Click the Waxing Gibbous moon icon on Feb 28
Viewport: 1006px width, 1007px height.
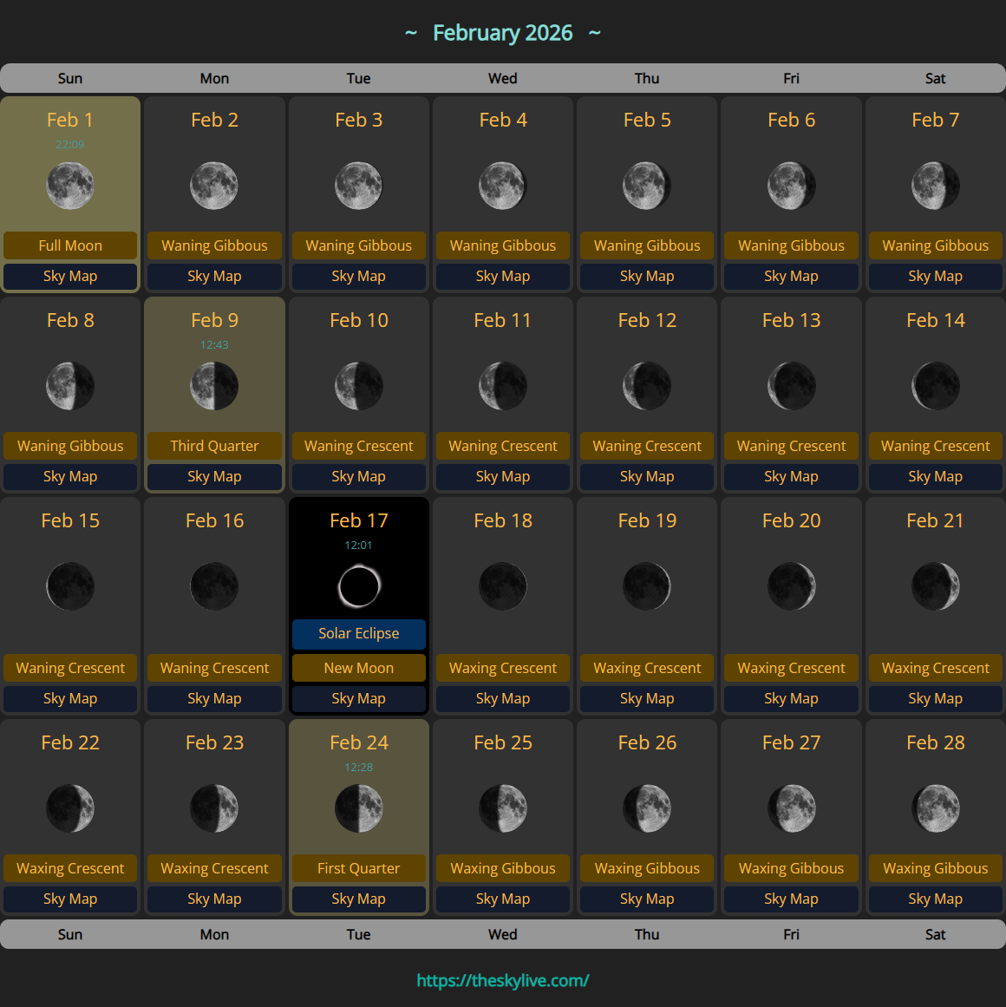[x=935, y=808]
